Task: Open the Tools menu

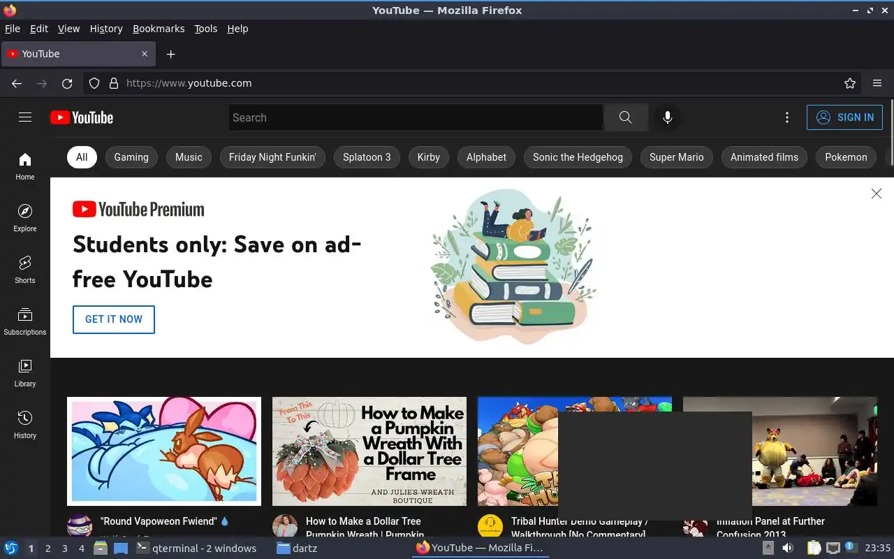Action: coord(205,29)
